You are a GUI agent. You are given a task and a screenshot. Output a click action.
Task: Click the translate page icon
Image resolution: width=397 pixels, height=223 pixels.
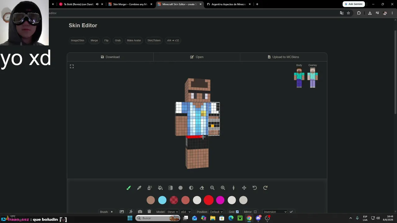tap(341, 13)
